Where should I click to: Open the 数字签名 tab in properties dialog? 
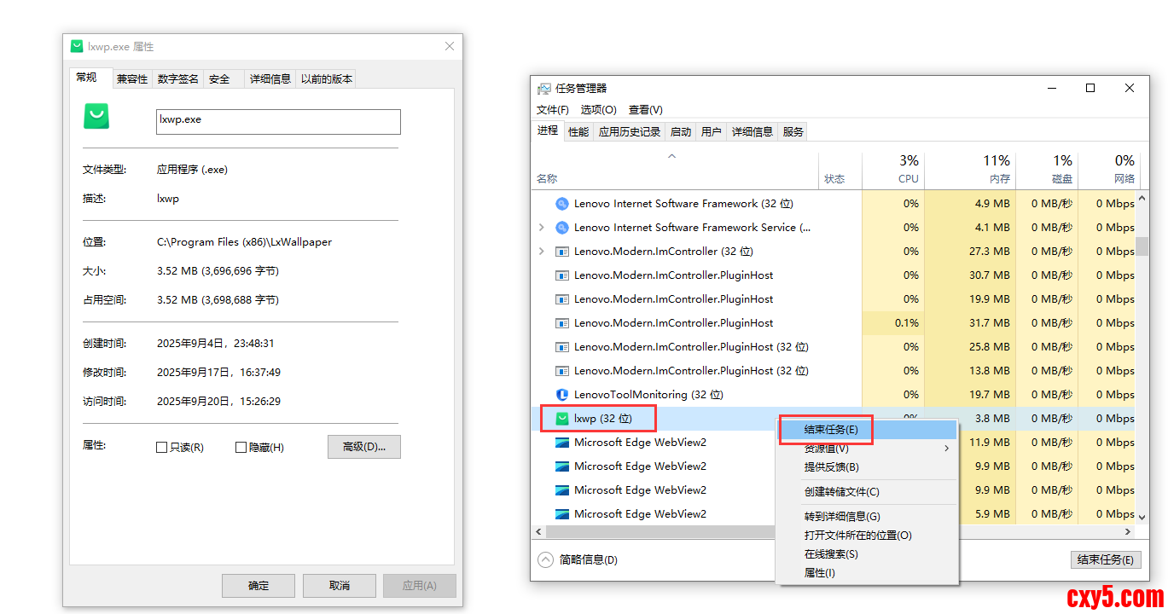pyautogui.click(x=178, y=79)
